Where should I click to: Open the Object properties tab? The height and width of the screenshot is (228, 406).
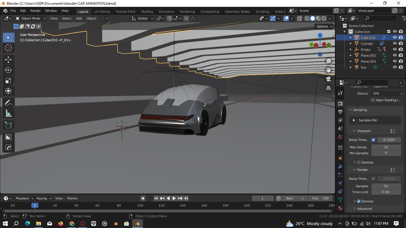point(341,158)
